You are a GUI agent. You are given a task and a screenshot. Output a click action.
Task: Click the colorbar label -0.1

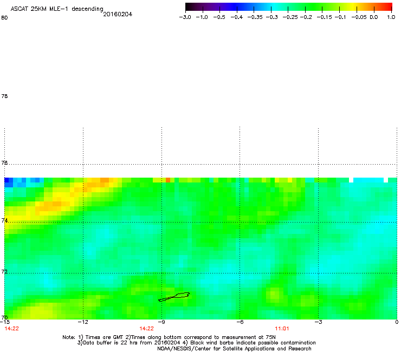tap(340, 17)
